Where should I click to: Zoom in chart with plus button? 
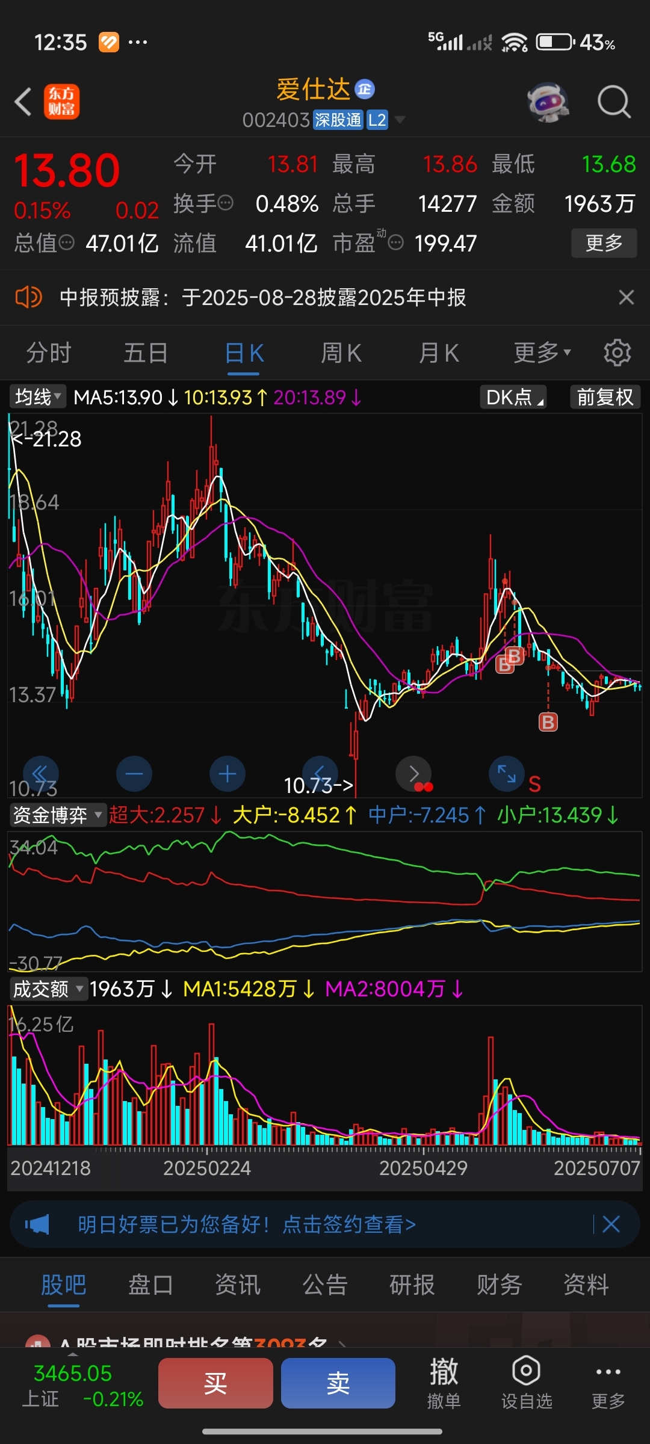(227, 774)
